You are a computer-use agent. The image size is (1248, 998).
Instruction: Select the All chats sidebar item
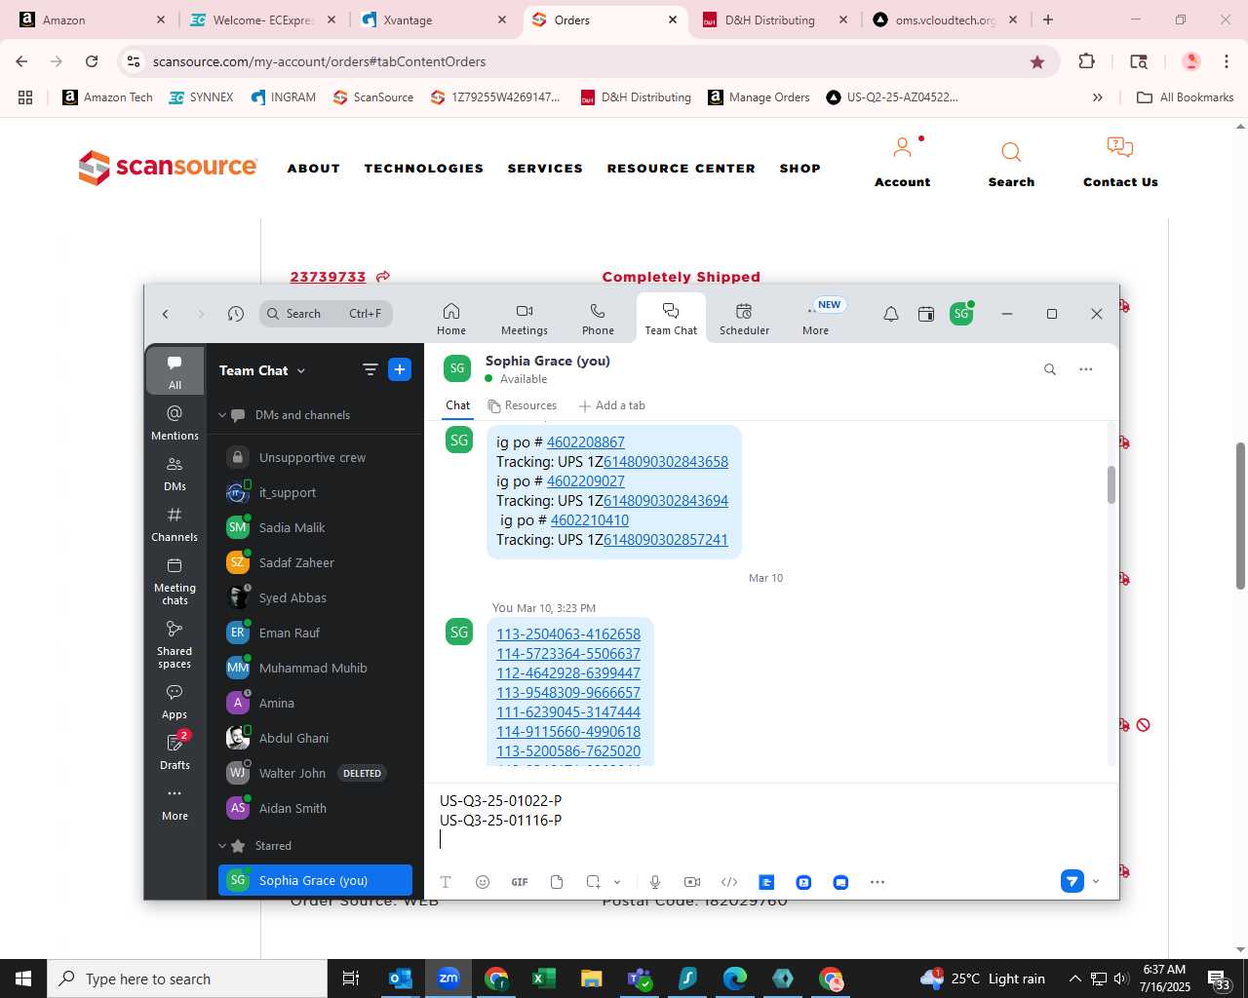coord(175,370)
